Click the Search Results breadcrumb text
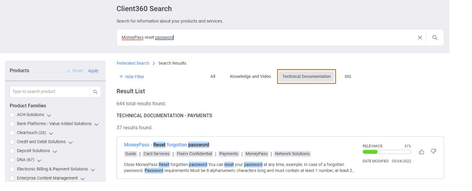472x191 pixels. [172, 63]
